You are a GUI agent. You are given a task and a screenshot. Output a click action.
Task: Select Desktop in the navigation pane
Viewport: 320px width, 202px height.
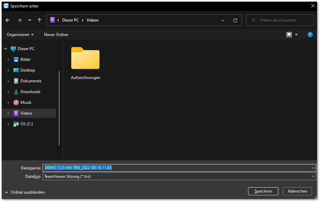(x=28, y=70)
